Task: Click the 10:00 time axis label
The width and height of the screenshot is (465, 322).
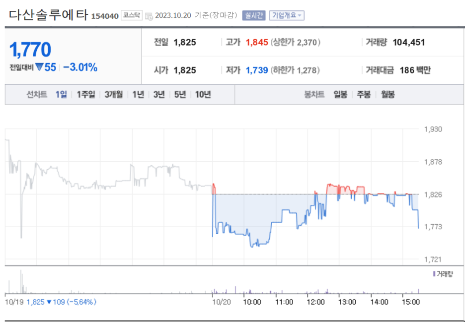Action: coord(252,302)
